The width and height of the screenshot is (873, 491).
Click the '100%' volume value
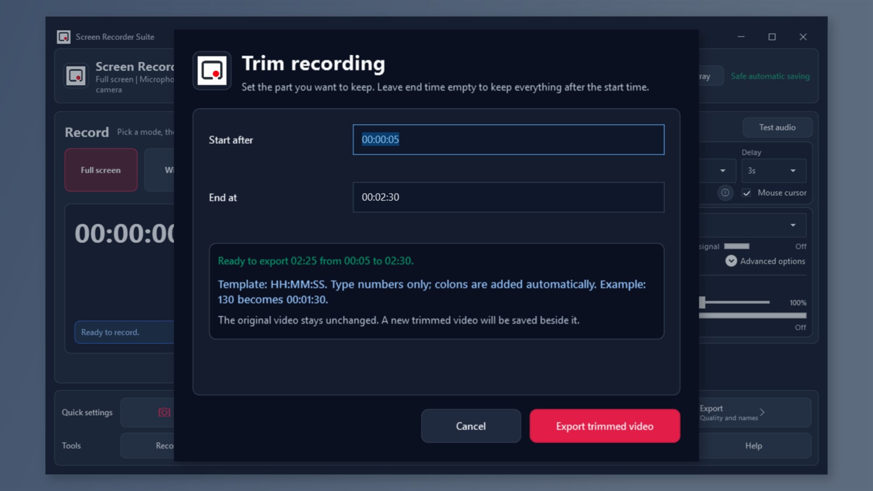(798, 303)
